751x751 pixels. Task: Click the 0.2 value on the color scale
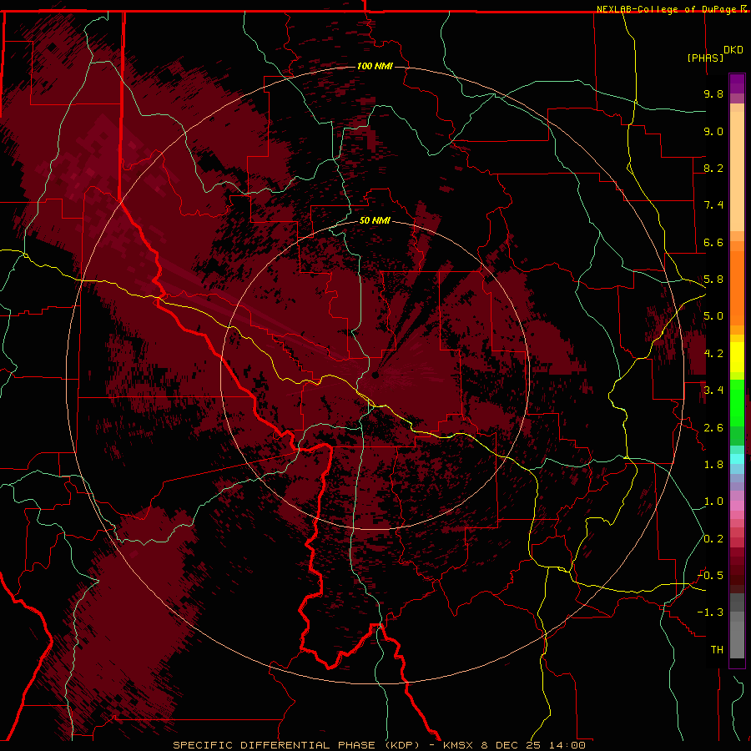pos(713,539)
